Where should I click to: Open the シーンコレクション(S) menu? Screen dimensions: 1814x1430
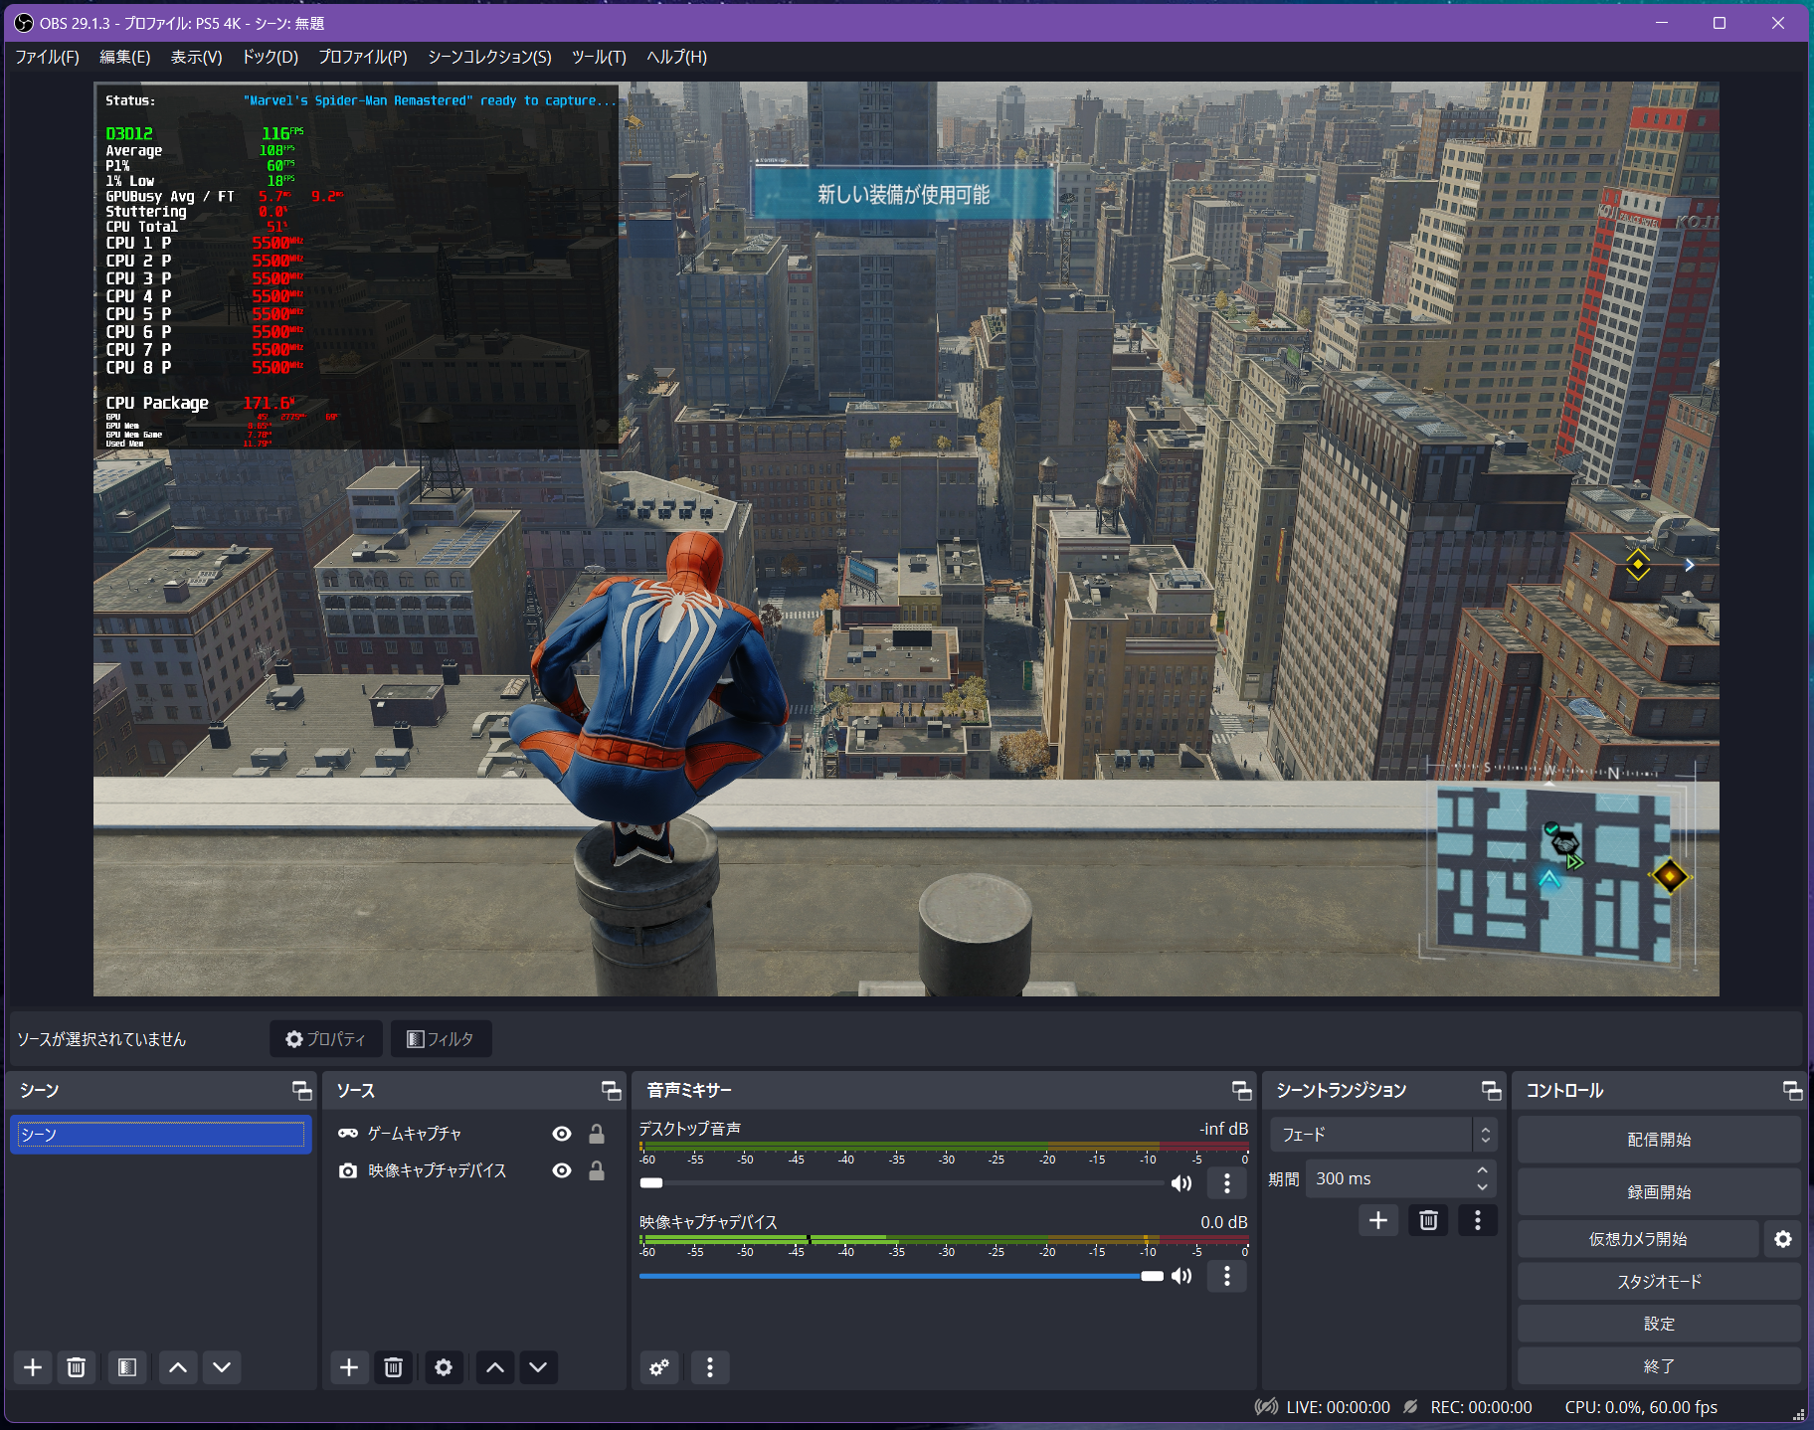489,57
